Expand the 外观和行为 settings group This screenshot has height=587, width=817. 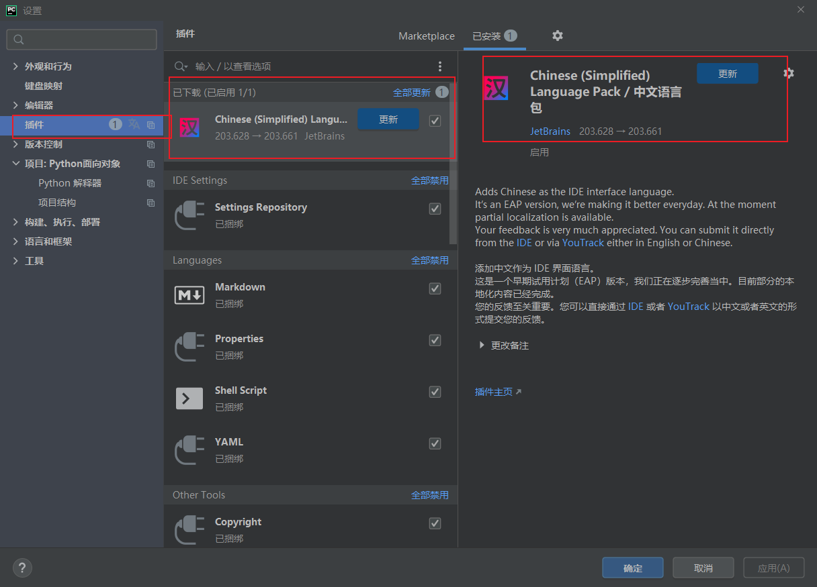16,66
